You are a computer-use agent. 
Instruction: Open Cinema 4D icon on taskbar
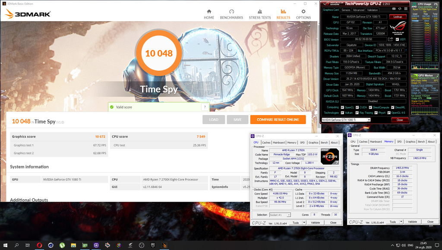[x=51, y=245]
